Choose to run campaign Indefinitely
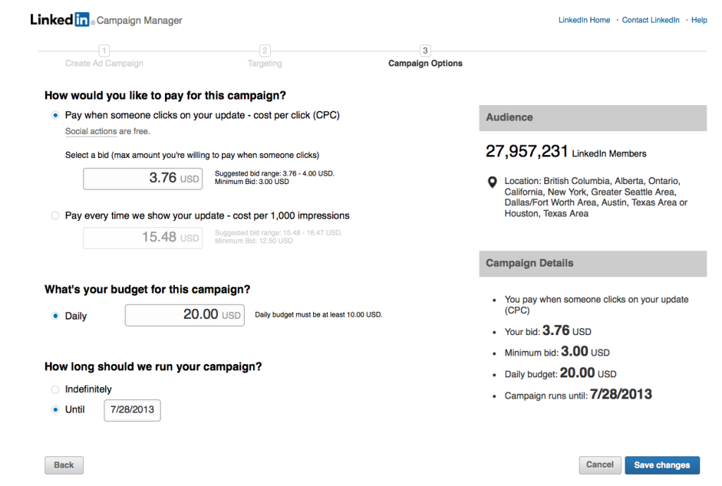Image resolution: width=722 pixels, height=486 pixels. point(55,389)
